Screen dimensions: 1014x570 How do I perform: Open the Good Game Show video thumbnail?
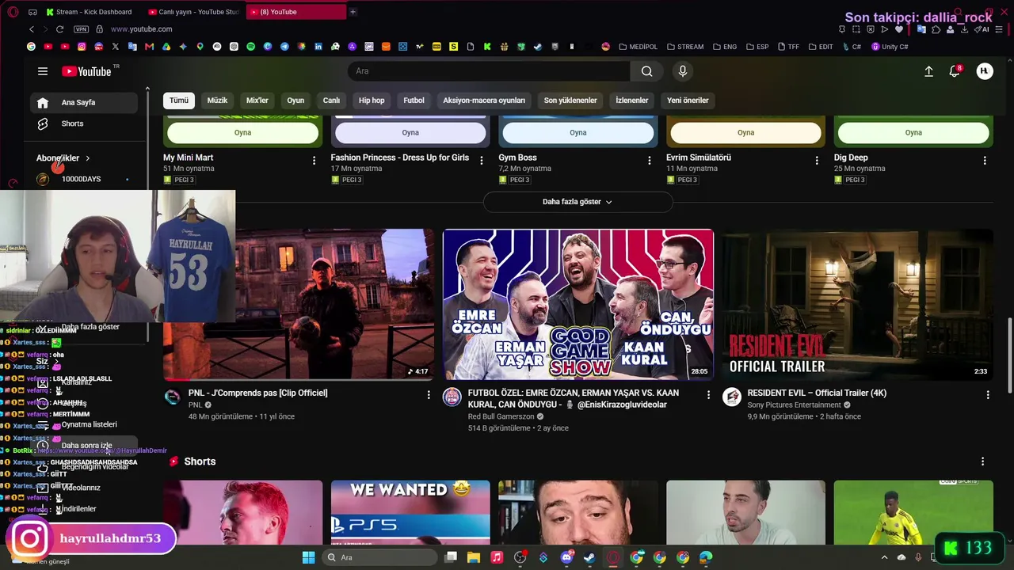click(578, 305)
